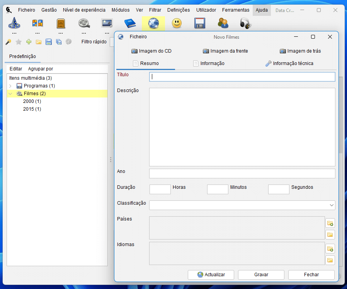347x289 pixels.
Task: Click the highlighted globe module icon
Action: [153, 23]
